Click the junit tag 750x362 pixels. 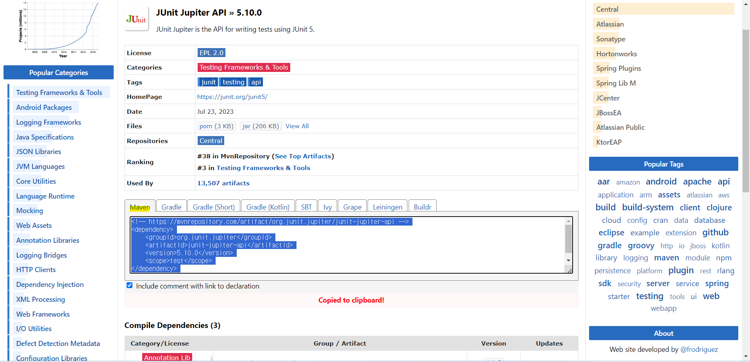coord(208,82)
